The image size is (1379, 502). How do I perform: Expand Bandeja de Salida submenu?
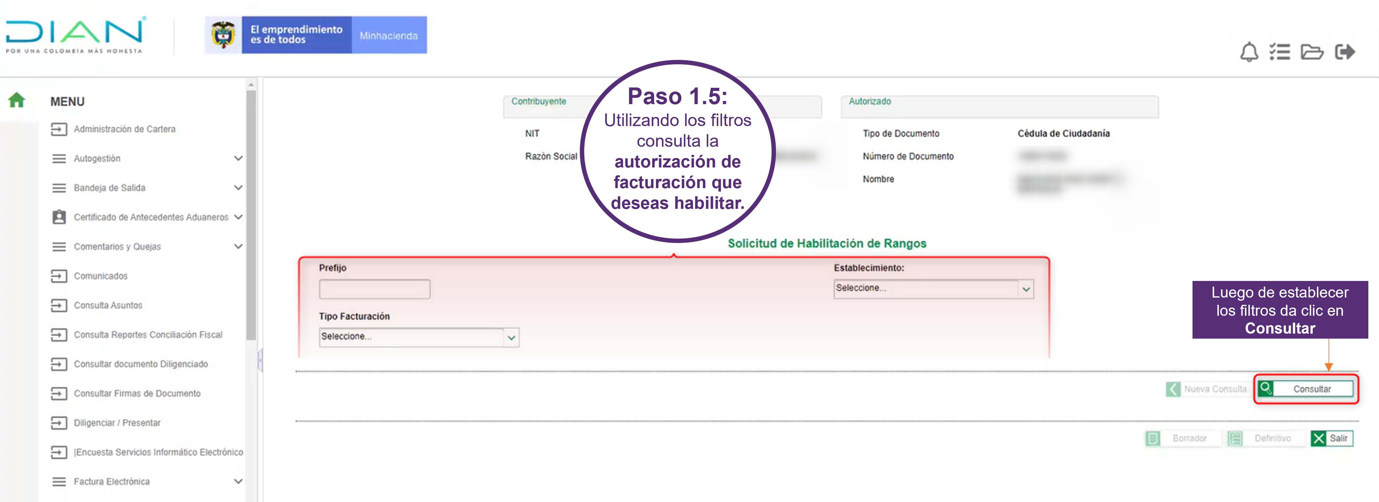coord(238,188)
